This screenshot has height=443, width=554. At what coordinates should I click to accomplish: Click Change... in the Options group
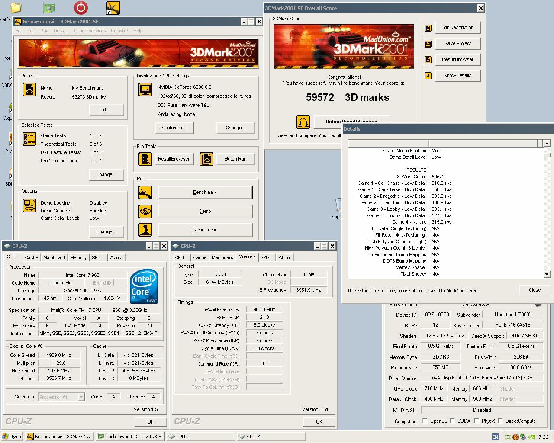point(106,231)
